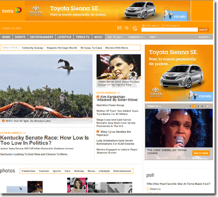
Task: Open the mail envelope icon
Action: click(x=120, y=28)
